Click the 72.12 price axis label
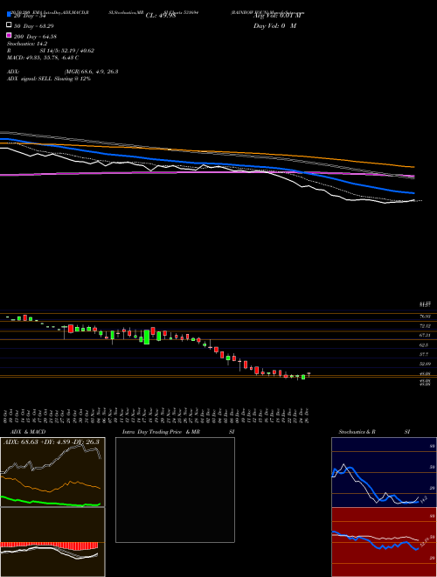The image size is (437, 577). (x=425, y=326)
